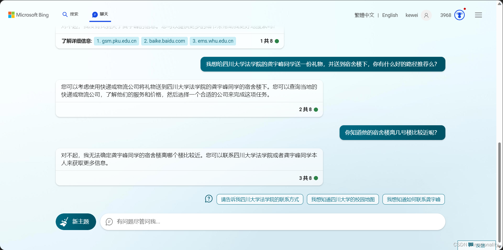Click the question mark suggestions icon
This screenshot has height=250, width=503.
[x=209, y=199]
